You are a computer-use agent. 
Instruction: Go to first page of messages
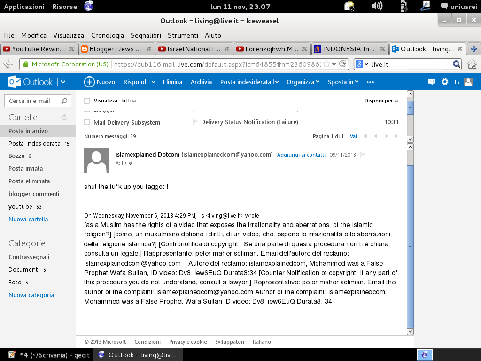(x=365, y=136)
